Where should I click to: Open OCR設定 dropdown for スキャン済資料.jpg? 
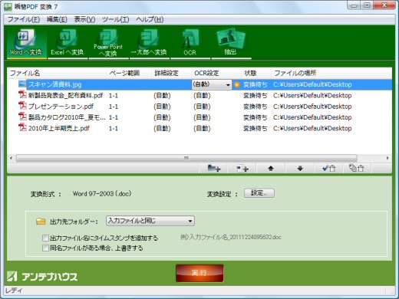click(x=212, y=84)
